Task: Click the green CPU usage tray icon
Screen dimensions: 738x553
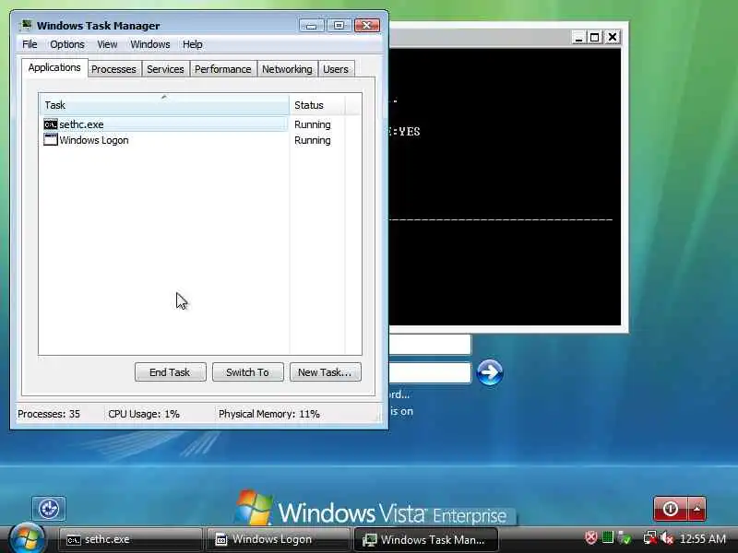Action: (608, 537)
